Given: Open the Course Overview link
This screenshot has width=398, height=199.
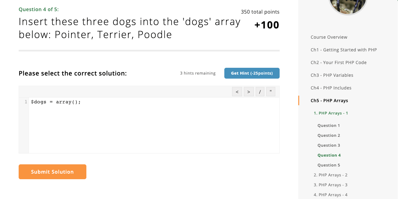Looking at the screenshot, I should 329,37.
